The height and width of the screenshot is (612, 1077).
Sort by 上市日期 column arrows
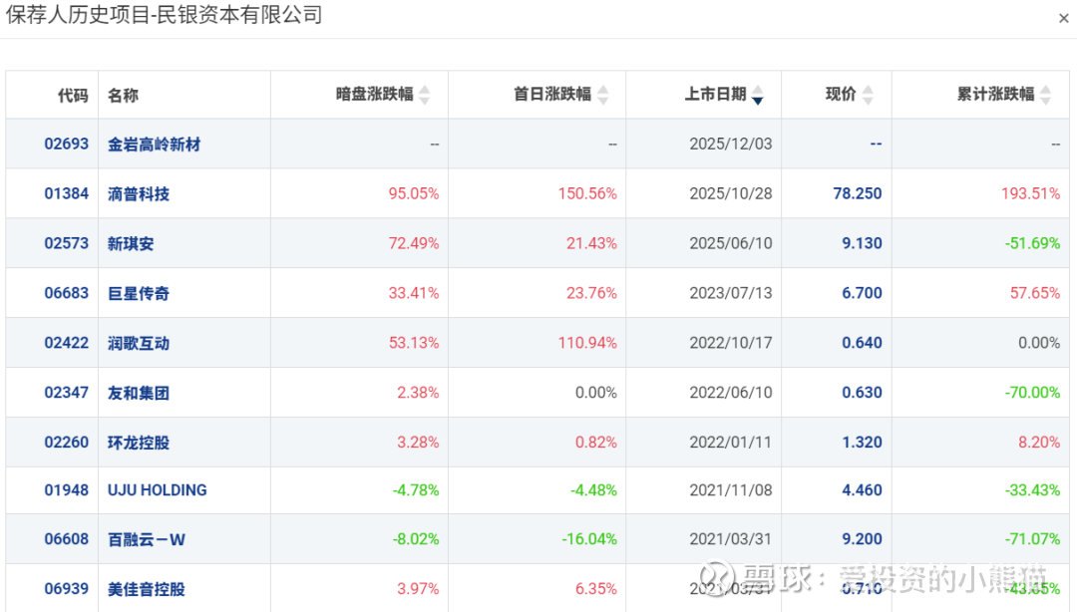[758, 95]
